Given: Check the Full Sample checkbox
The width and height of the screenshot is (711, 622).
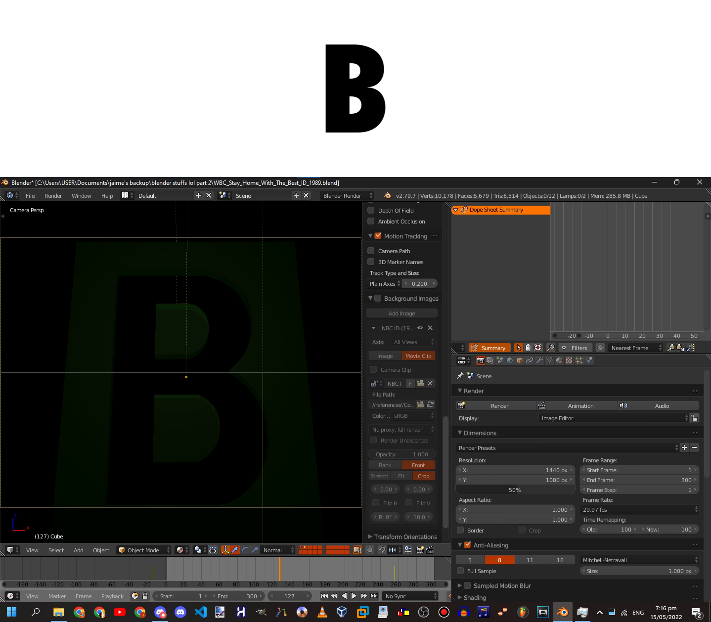Looking at the screenshot, I should (460, 571).
